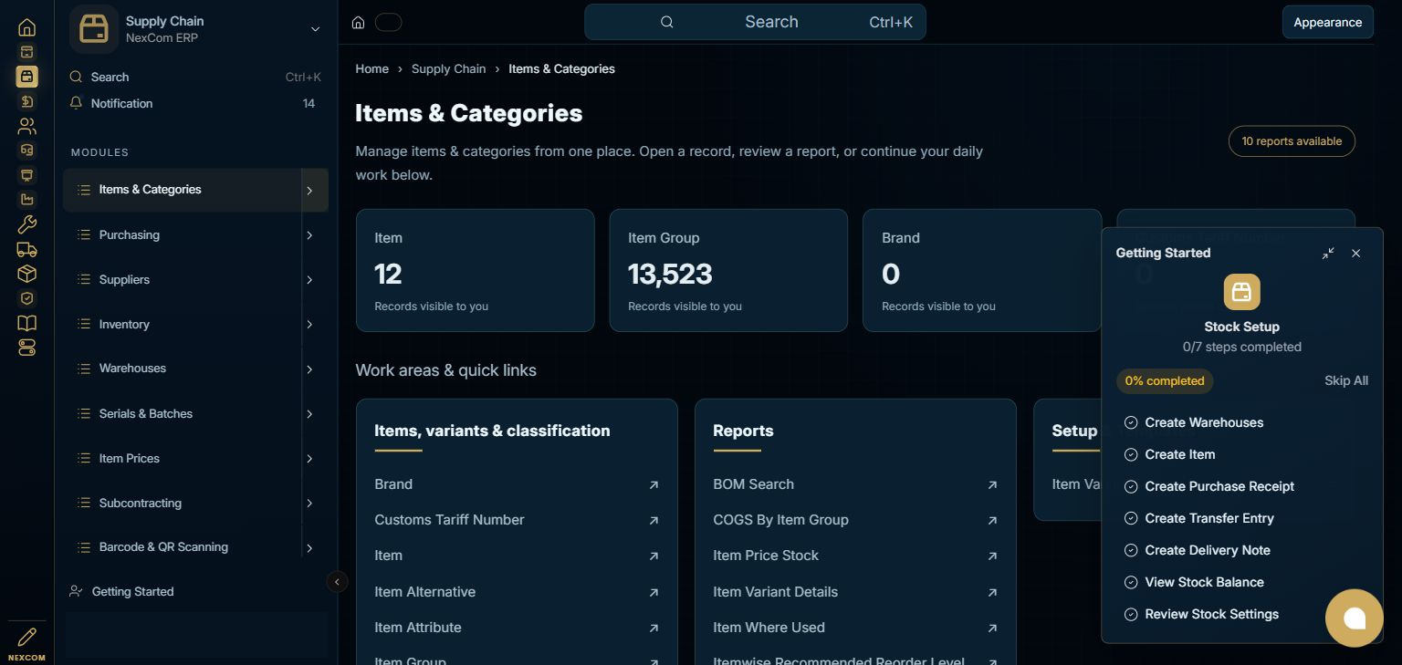The image size is (1402, 665).
Task: Expand the Inventory chevron
Action: point(309,325)
